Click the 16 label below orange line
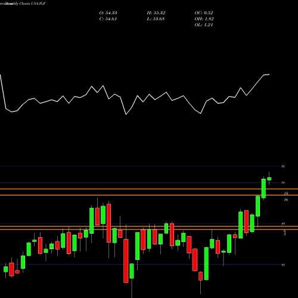The image size is (298, 298). pos(286,200)
